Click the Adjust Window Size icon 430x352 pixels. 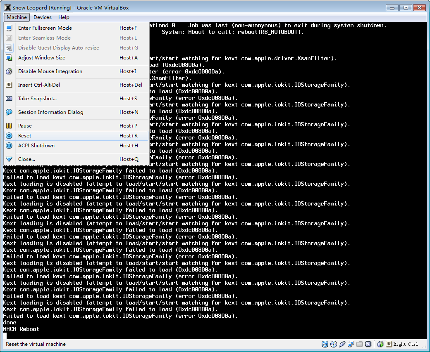9,58
